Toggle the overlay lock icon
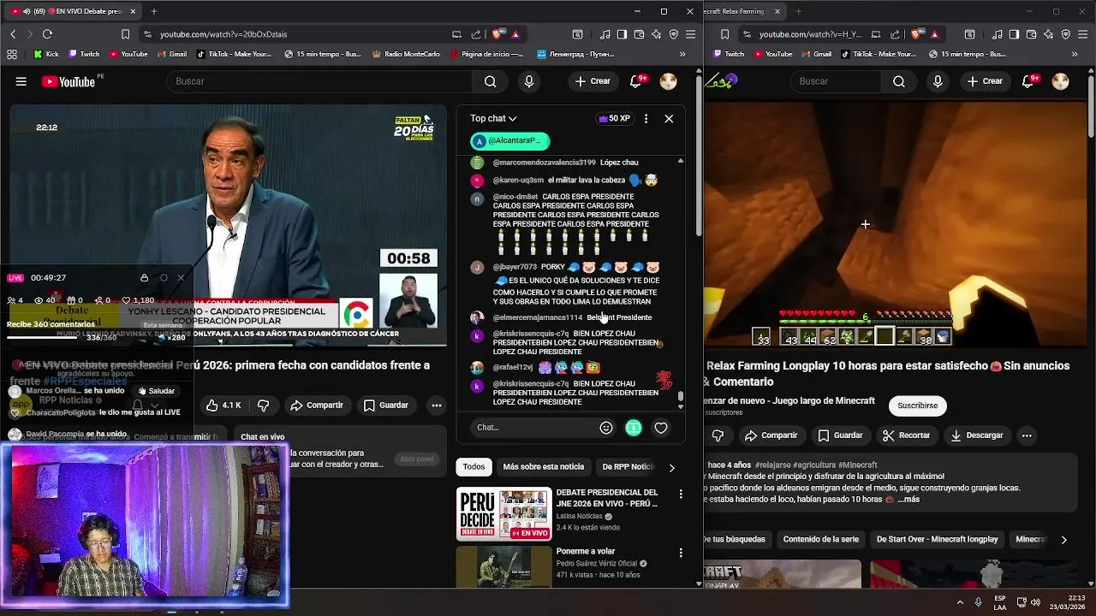 (x=144, y=278)
